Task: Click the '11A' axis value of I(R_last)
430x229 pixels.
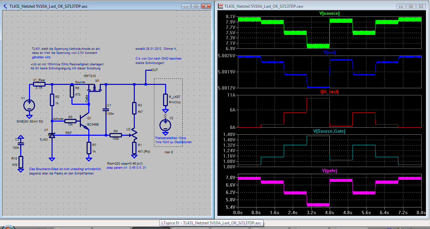Action: click(232, 95)
